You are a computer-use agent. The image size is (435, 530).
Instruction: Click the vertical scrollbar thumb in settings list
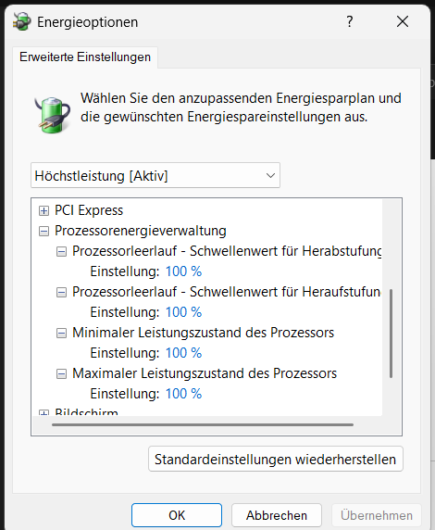click(391, 334)
